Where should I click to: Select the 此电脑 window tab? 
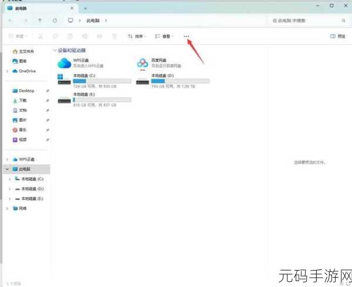click(41, 8)
